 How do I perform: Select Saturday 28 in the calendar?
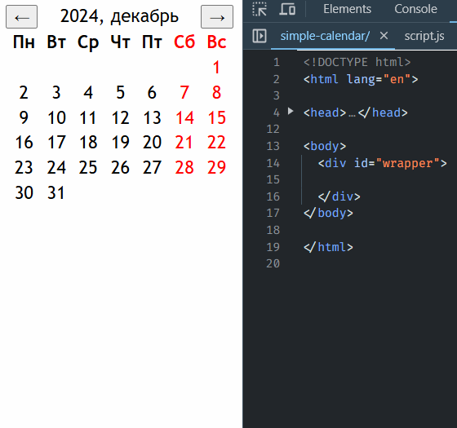(184, 167)
